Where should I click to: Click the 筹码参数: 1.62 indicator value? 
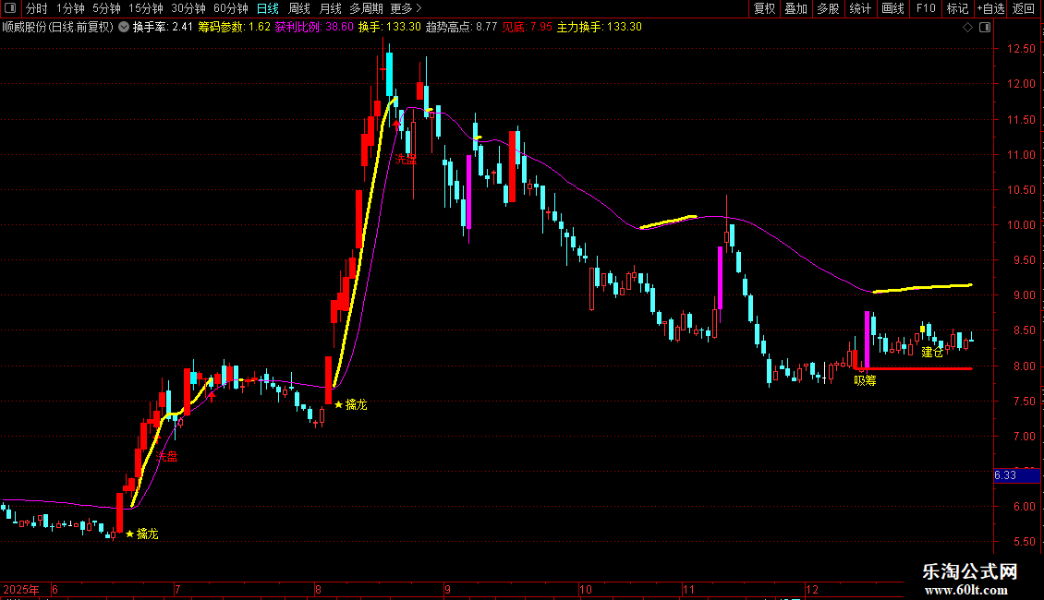(235, 28)
